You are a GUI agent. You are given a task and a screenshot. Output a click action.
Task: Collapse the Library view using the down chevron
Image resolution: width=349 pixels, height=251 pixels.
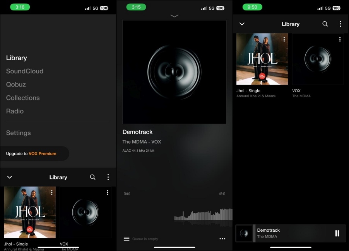pyautogui.click(x=9, y=177)
